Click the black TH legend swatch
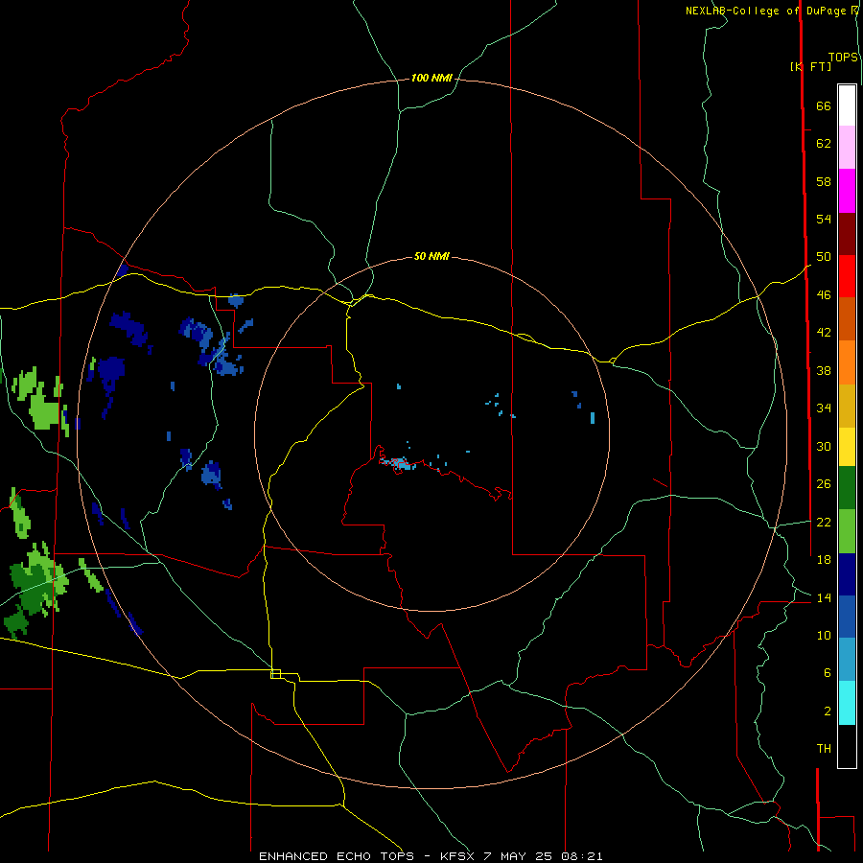863x863 pixels. [847, 746]
